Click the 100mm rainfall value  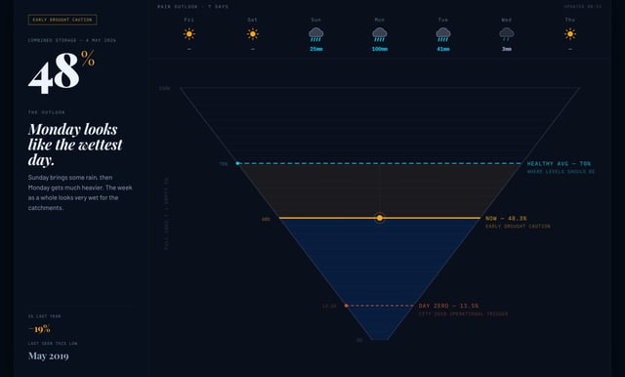click(x=380, y=49)
